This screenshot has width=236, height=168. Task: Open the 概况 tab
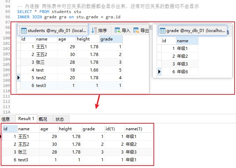43,119
